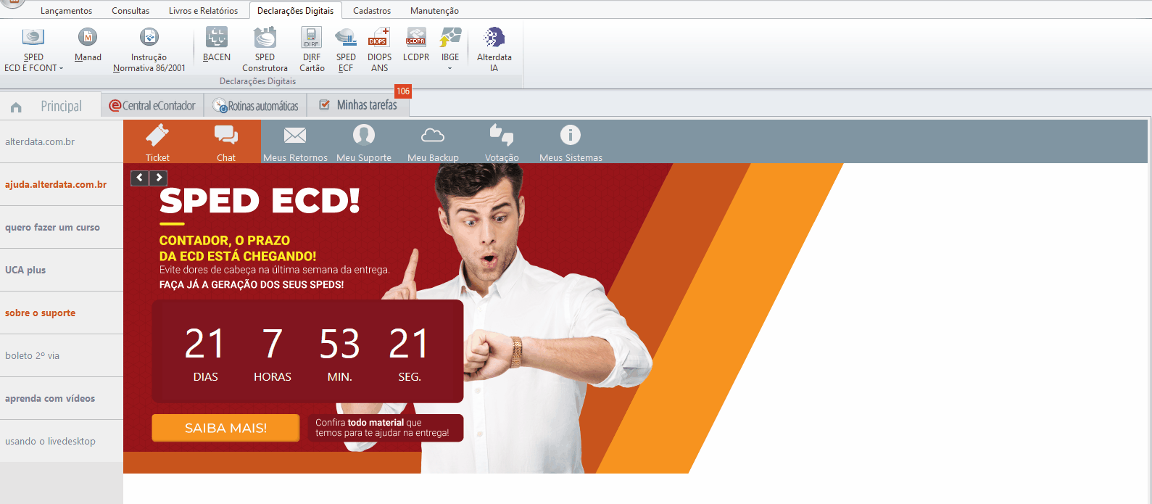This screenshot has height=504, width=1152.
Task: Open a support Ticket
Action: pyautogui.click(x=157, y=142)
